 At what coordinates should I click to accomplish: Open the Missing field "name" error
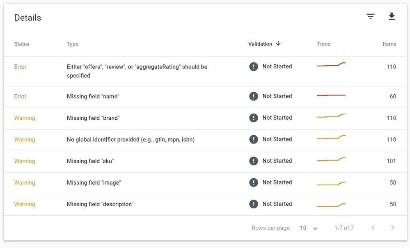(93, 96)
